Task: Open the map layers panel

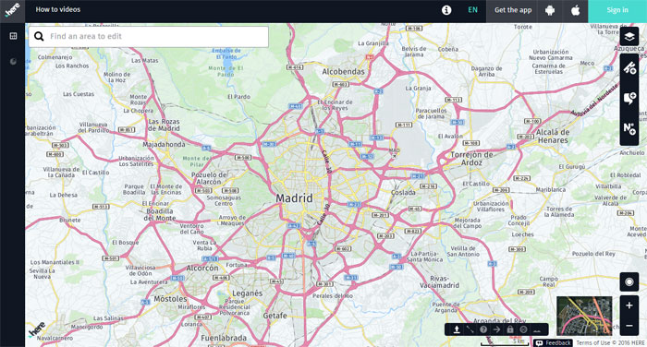Action: coord(629,37)
